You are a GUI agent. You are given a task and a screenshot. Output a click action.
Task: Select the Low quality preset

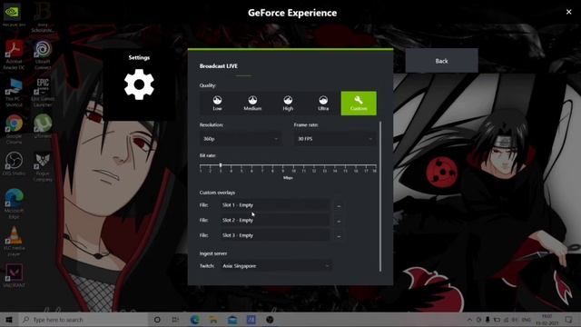pos(217,104)
